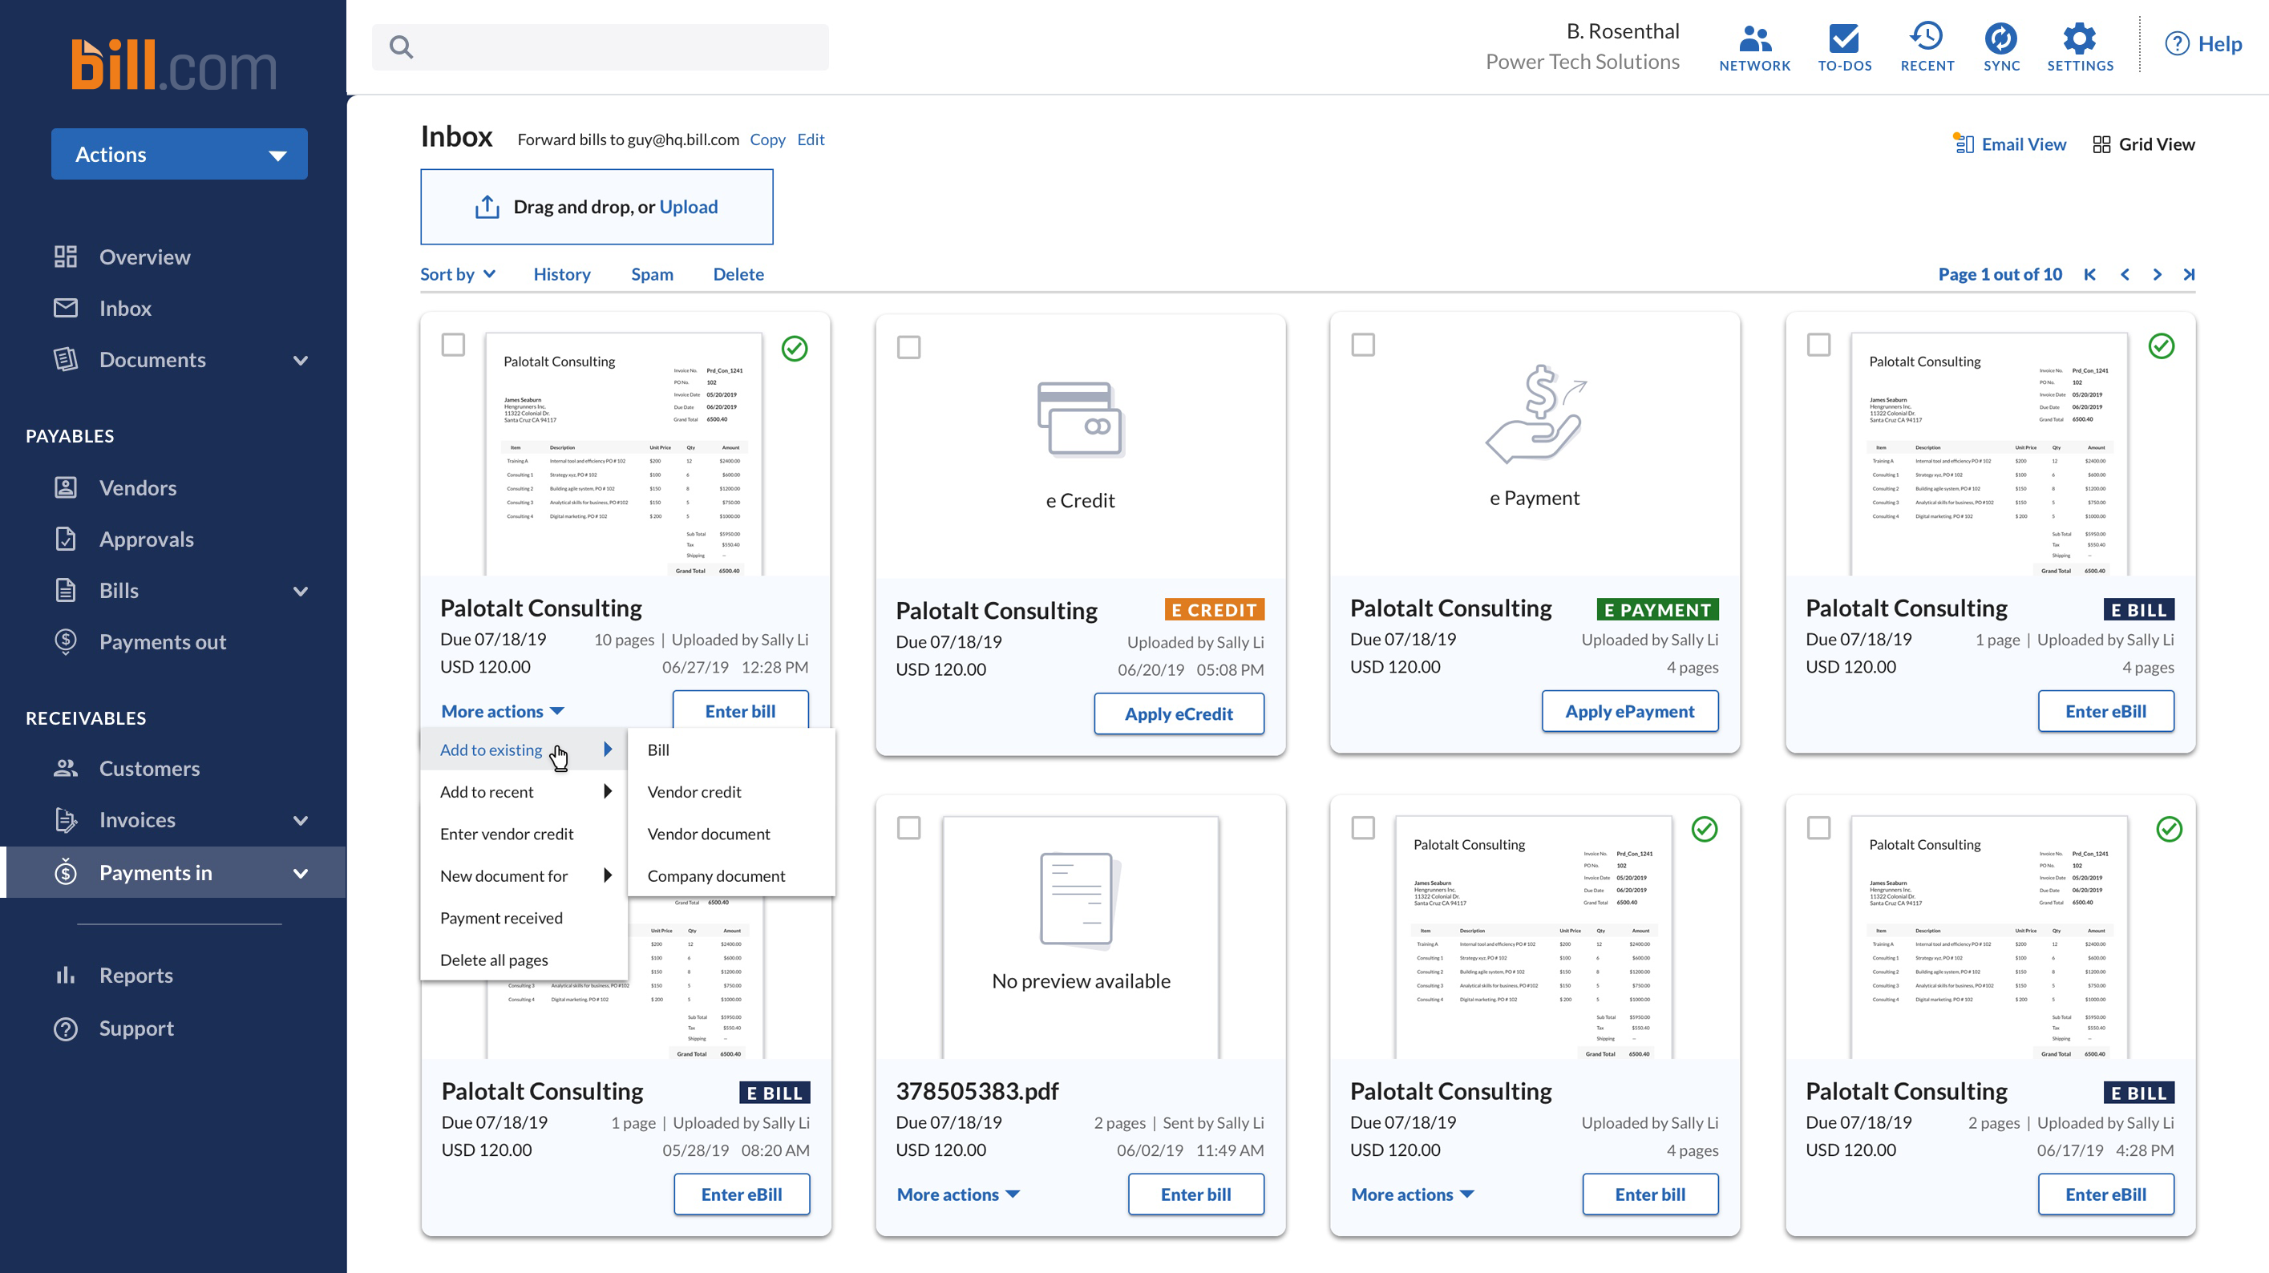Choose Add to recent menu item

(524, 792)
